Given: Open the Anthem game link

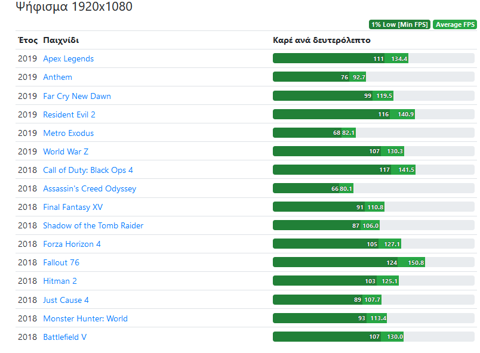Looking at the screenshot, I should point(57,77).
